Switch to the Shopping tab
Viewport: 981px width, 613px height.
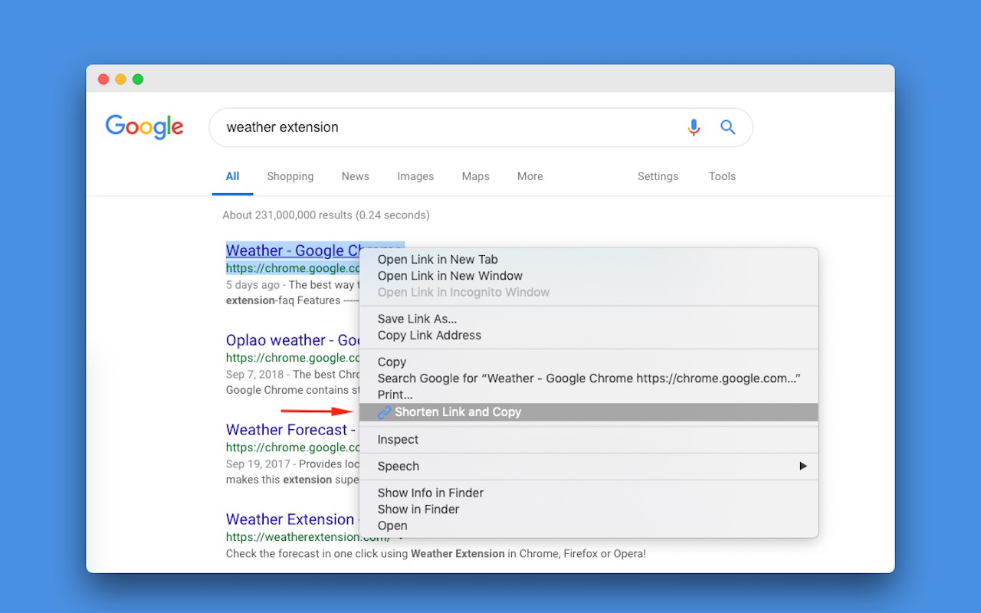tap(290, 176)
